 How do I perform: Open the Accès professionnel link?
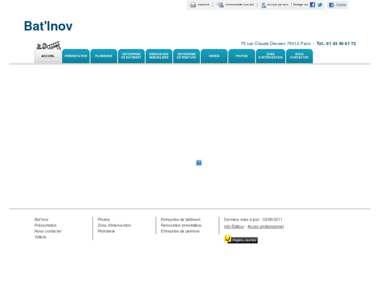pos(266,226)
